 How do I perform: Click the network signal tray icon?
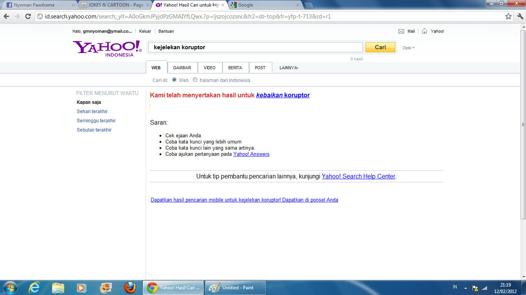484,288
